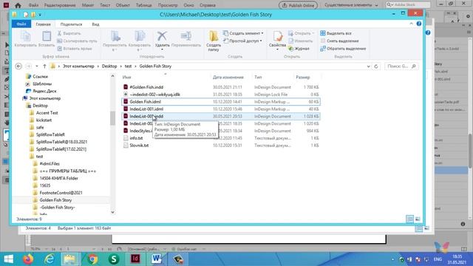473x266 pixels.
Task: Open 14504-КНИГА Folder in tree
Action: pos(58,178)
